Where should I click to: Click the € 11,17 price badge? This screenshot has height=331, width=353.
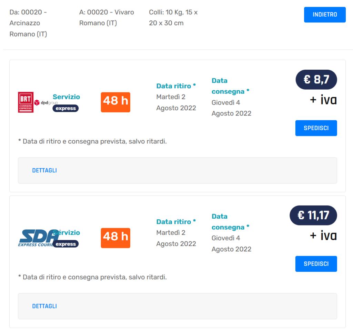(313, 215)
